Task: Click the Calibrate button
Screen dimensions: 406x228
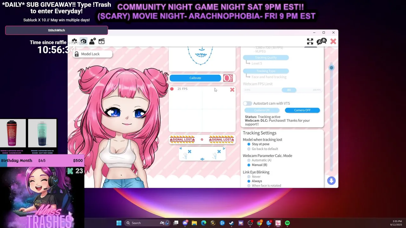Action: (x=195, y=78)
